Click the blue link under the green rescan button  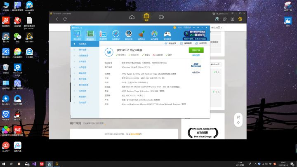click(196, 55)
